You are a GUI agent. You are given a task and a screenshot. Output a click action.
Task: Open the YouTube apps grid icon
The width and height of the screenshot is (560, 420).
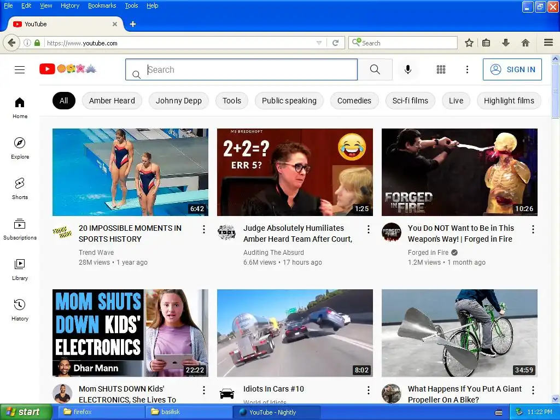441,69
